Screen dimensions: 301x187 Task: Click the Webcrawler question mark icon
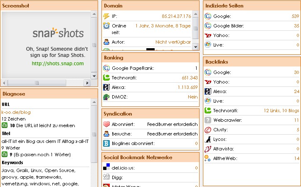[x=208, y=120]
